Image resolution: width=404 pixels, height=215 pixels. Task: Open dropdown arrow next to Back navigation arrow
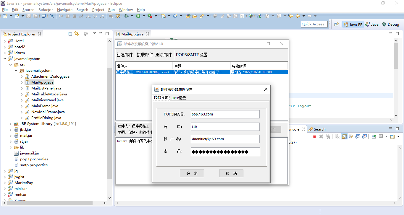[303, 16]
